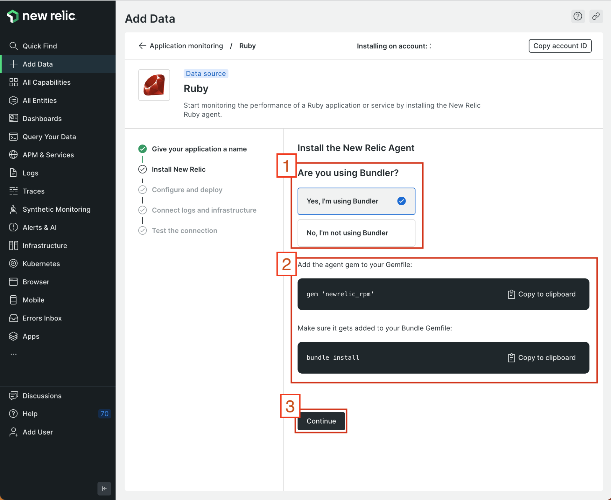Select Yes, I'm using Bundler

coord(356,201)
